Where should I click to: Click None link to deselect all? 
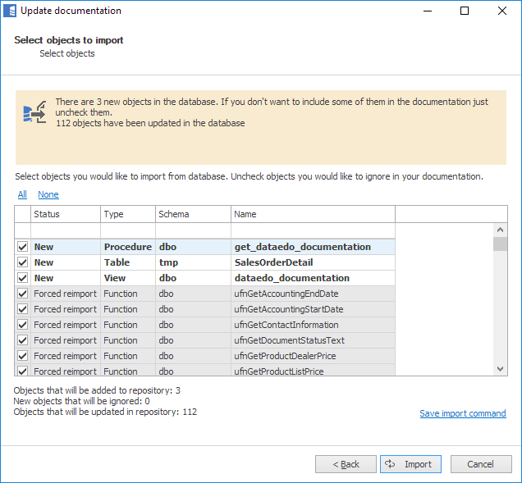click(x=48, y=194)
